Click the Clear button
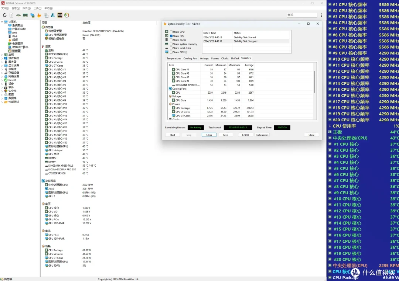 click(209, 135)
